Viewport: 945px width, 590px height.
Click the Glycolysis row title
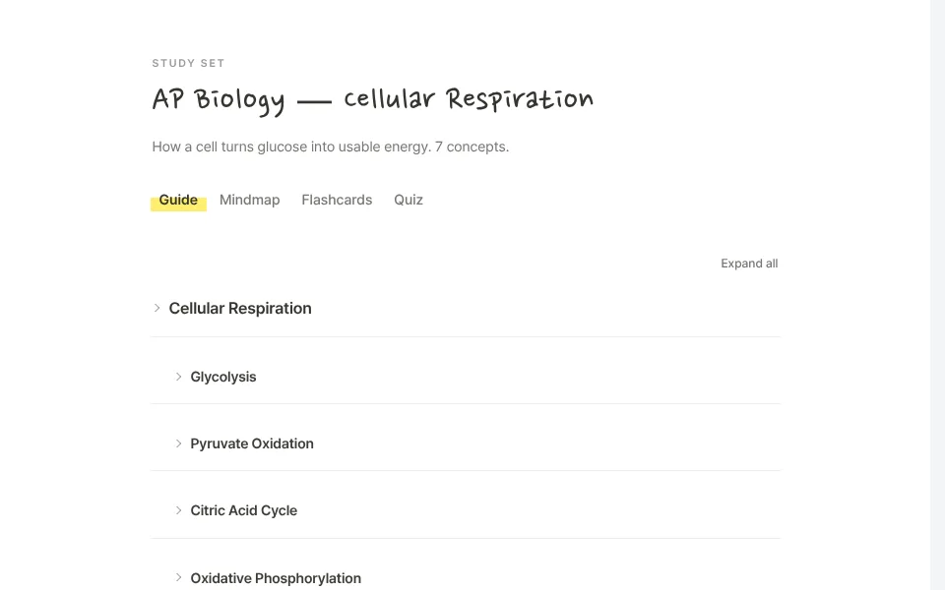pos(223,377)
